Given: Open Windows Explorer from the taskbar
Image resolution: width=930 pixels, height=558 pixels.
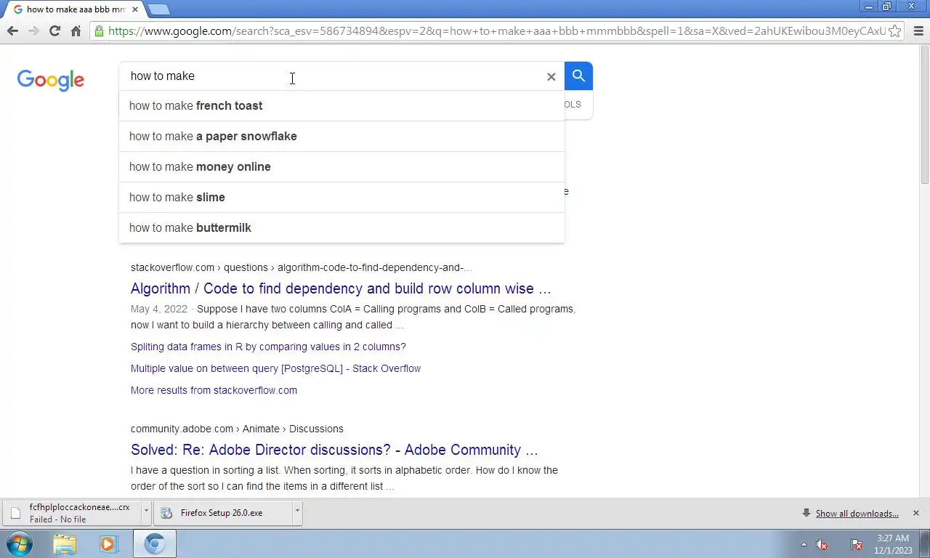Looking at the screenshot, I should [65, 543].
